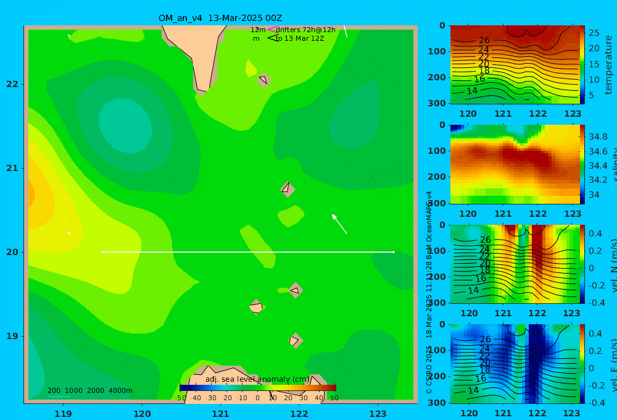Click the island near 121.5E at 19.3N
Screen dimensions: 617x420
coord(256,307)
